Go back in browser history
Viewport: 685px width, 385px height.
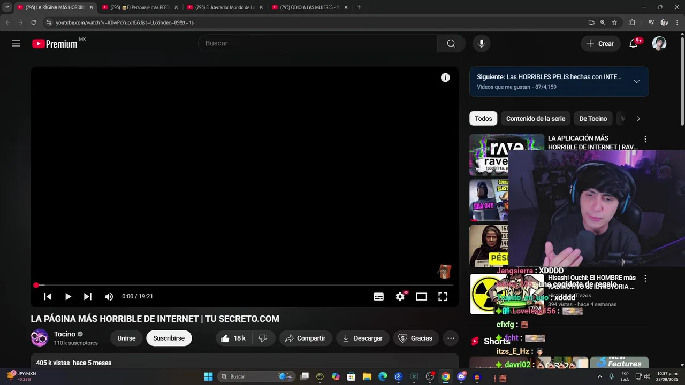pos(7,22)
